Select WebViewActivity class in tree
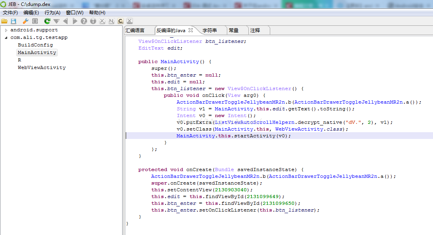Viewport: 433px width, 235px height. [42, 67]
